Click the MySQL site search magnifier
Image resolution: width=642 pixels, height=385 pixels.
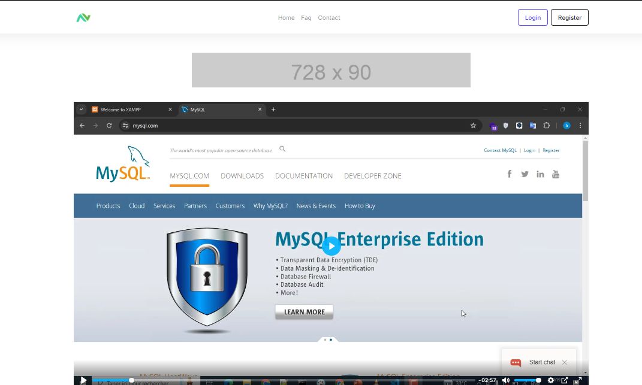pyautogui.click(x=282, y=149)
